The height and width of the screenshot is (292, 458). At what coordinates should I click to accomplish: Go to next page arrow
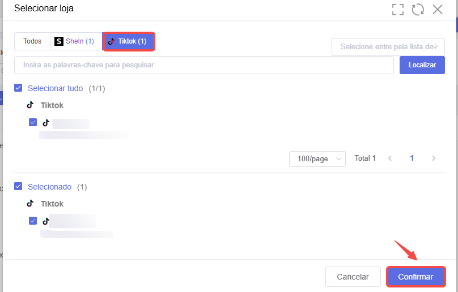(434, 158)
